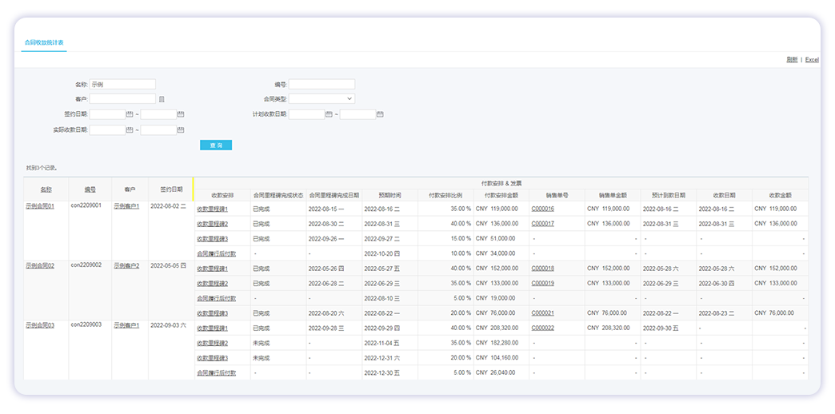Open calendar for 签约日期 start date
Screen dimensions: 835x414
(x=130, y=114)
